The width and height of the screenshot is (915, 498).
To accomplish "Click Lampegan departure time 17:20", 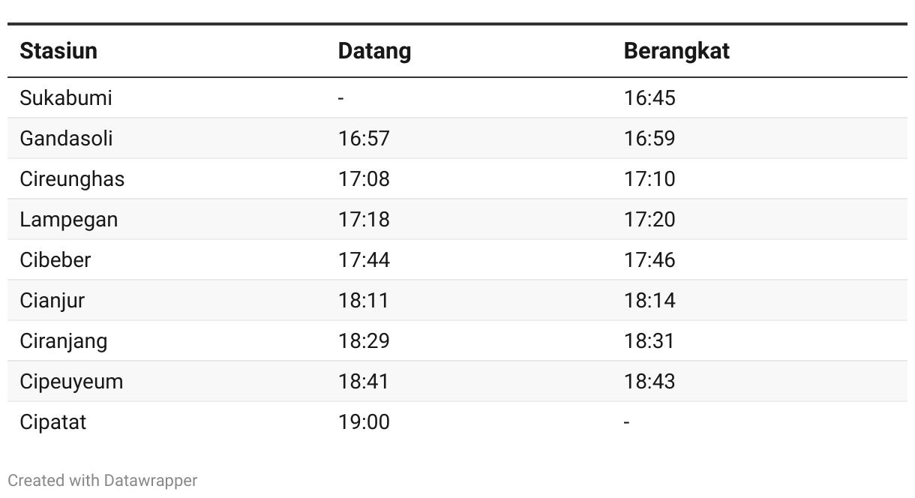I will click(649, 220).
